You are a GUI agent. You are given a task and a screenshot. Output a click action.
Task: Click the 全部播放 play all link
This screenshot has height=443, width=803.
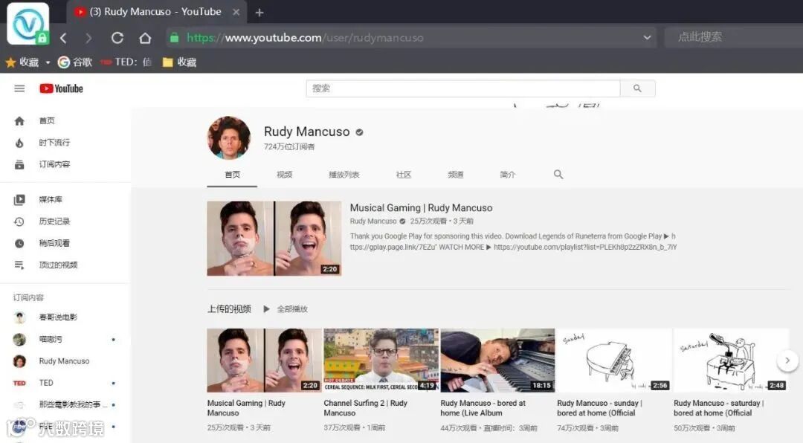click(292, 308)
